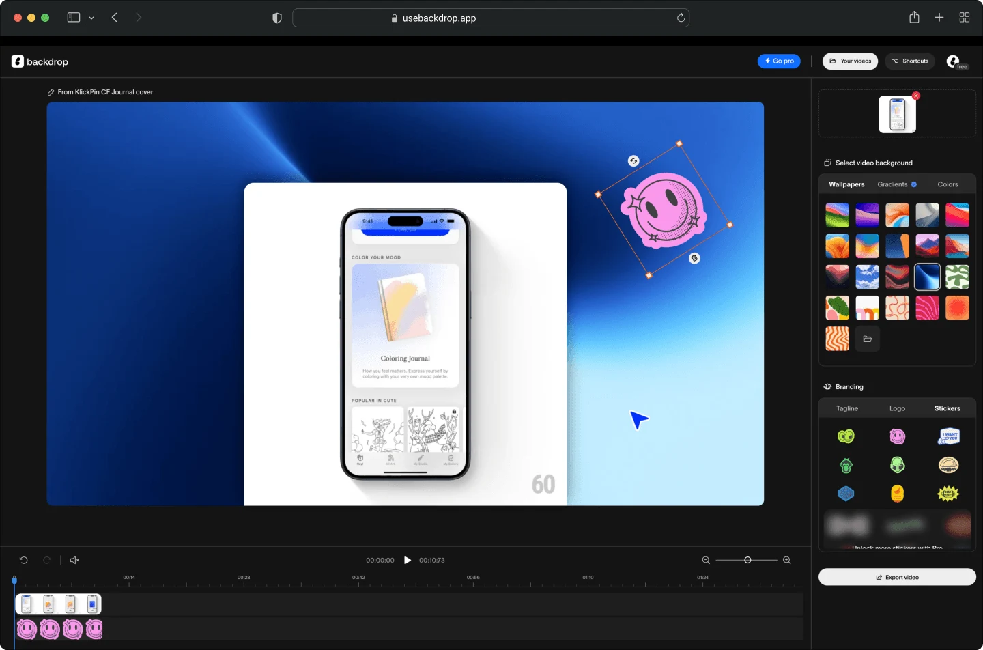Switch to the Gradients tab

click(x=892, y=184)
